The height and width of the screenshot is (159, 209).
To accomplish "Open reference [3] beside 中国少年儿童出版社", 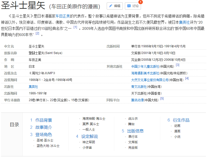I will pos(178,65).
